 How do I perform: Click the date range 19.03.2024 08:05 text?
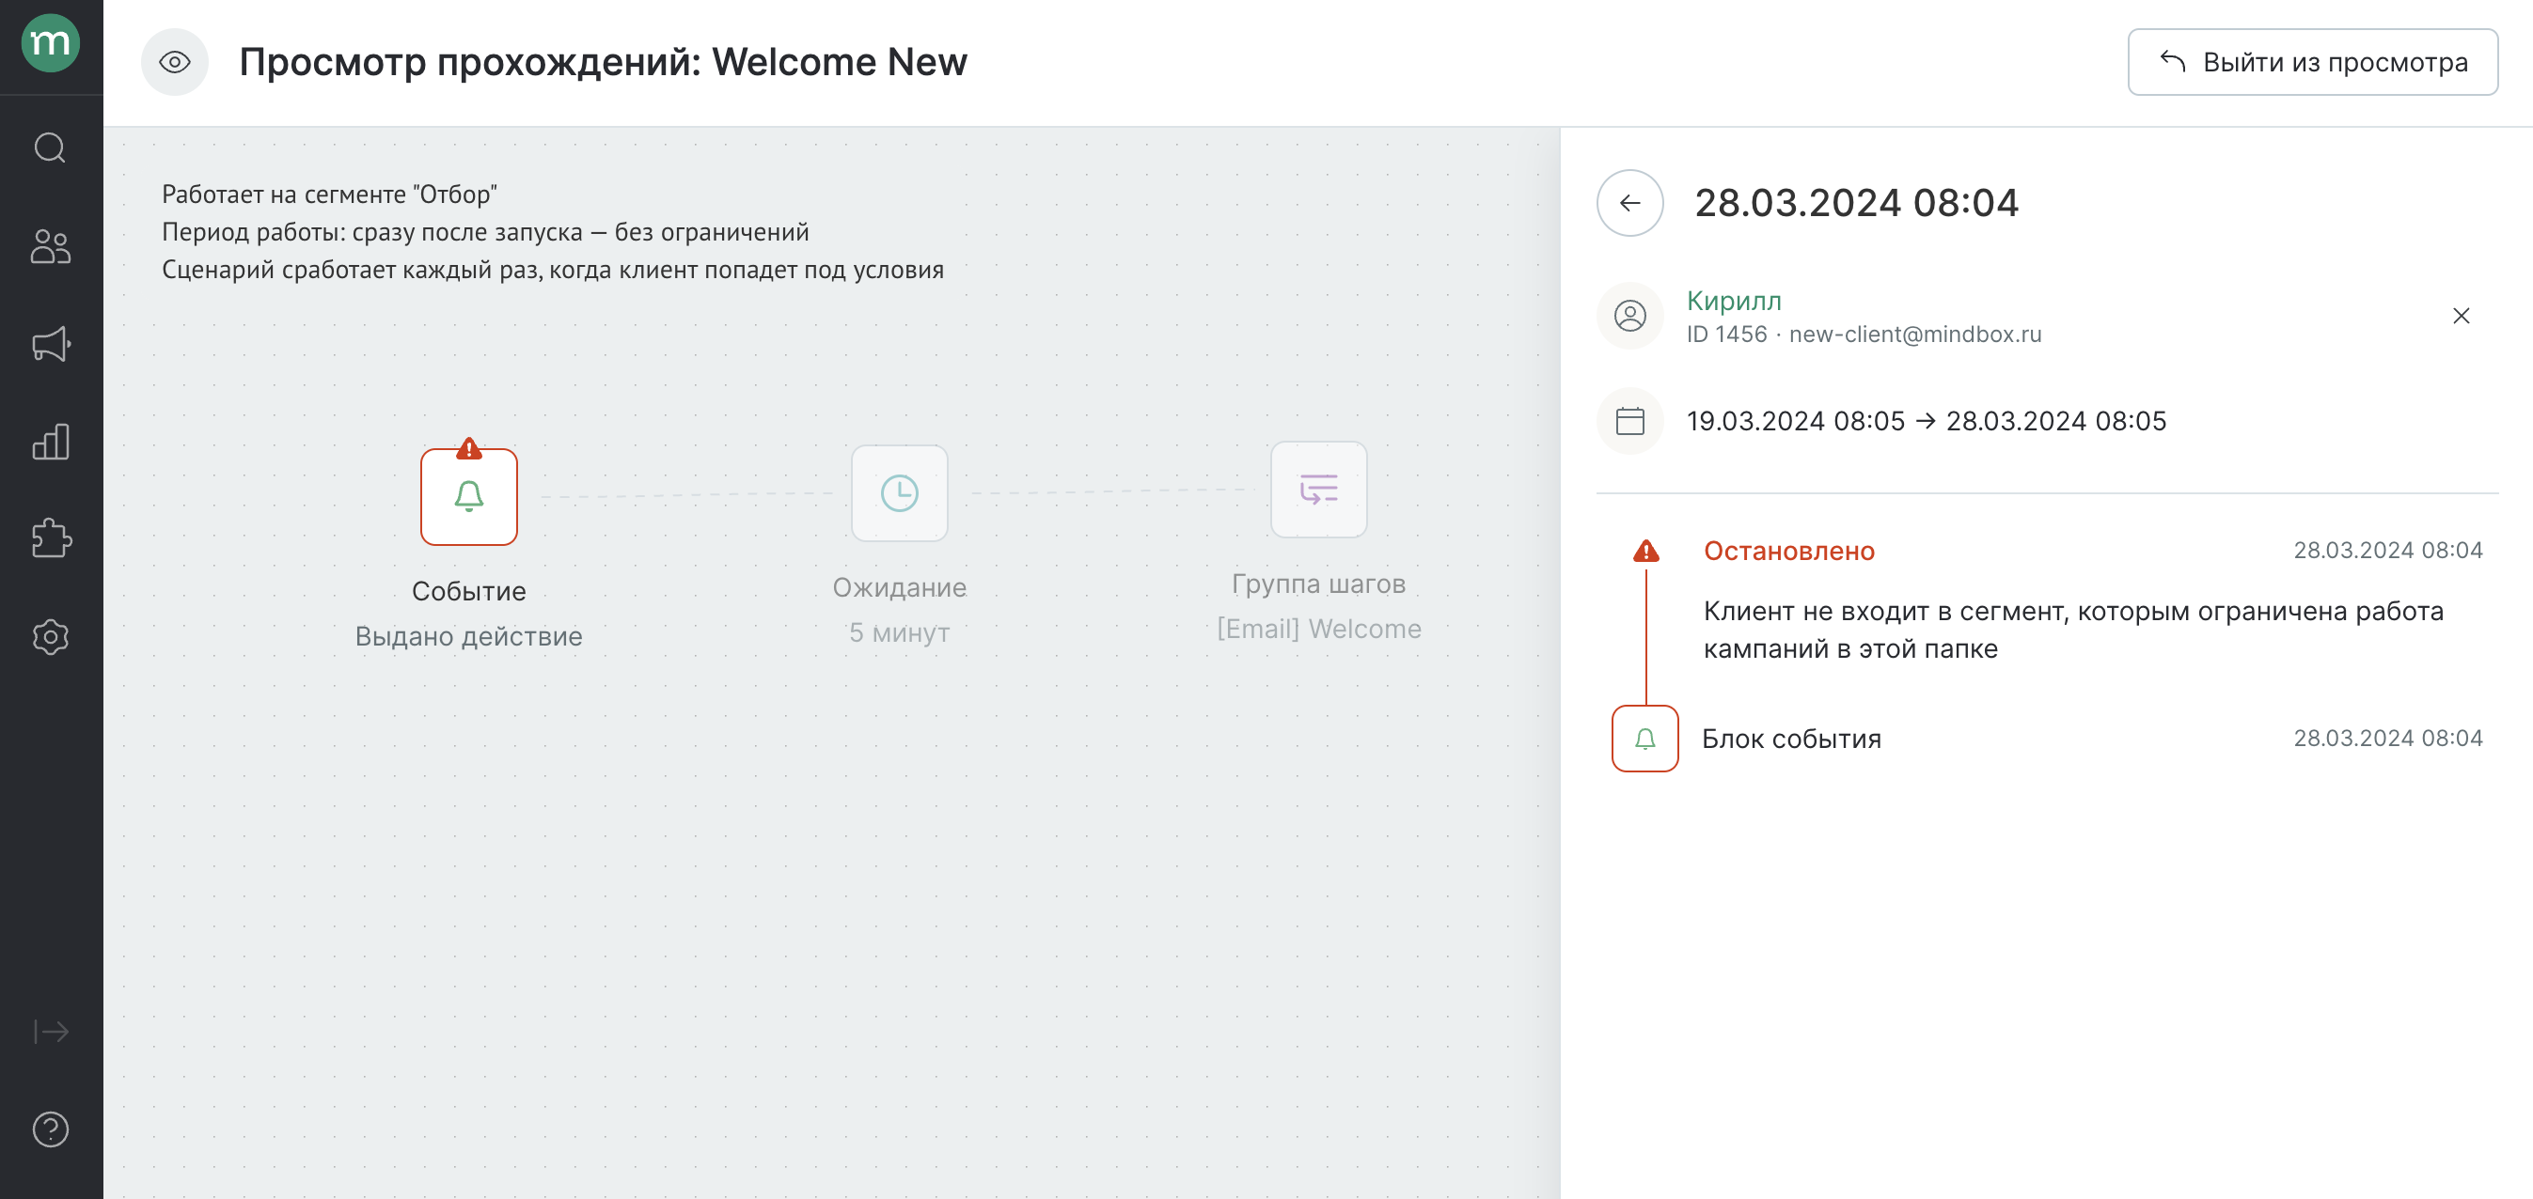(1926, 422)
